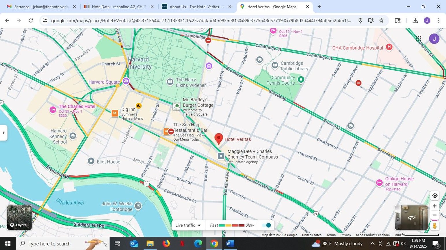Open Outlook from the taskbar
This screenshot has width=446, height=250.
[x=134, y=244]
